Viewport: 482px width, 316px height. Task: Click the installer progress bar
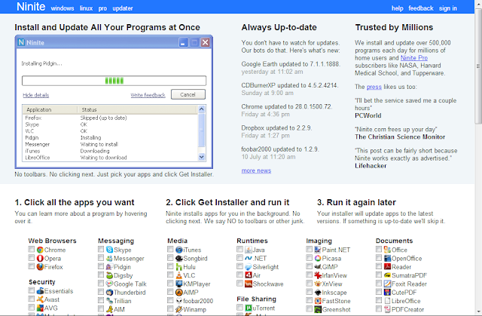(x=114, y=81)
